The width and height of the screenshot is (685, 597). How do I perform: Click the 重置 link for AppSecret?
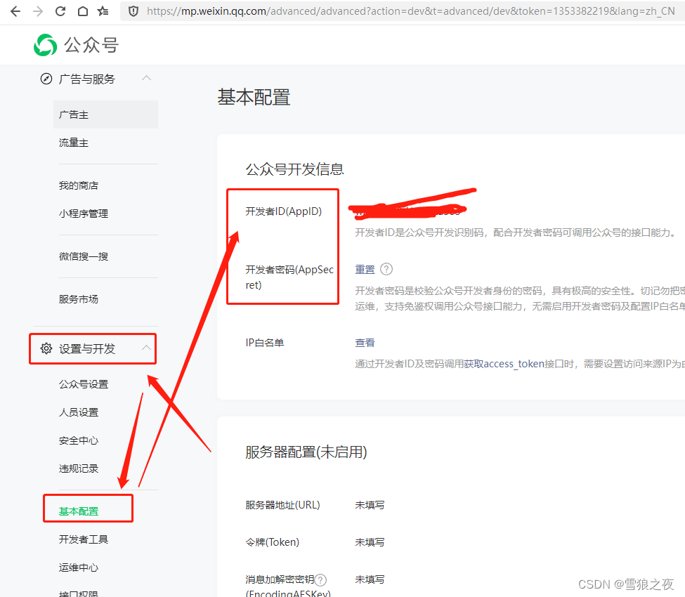pyautogui.click(x=365, y=270)
